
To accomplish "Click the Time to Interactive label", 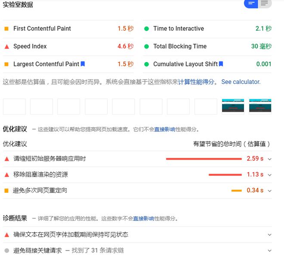I will coord(179,28).
